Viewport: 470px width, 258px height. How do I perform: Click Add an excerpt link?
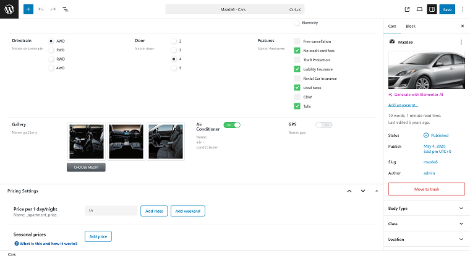tap(403, 105)
